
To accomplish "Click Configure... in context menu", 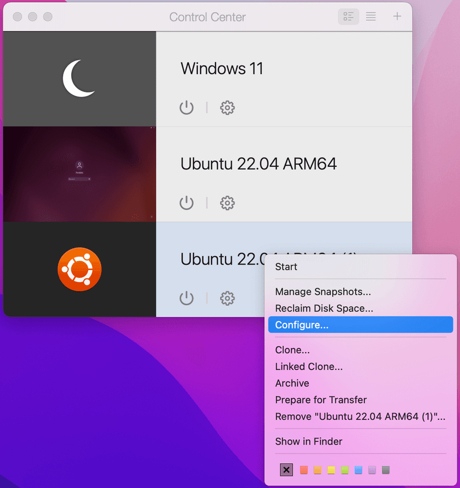I will [x=302, y=325].
